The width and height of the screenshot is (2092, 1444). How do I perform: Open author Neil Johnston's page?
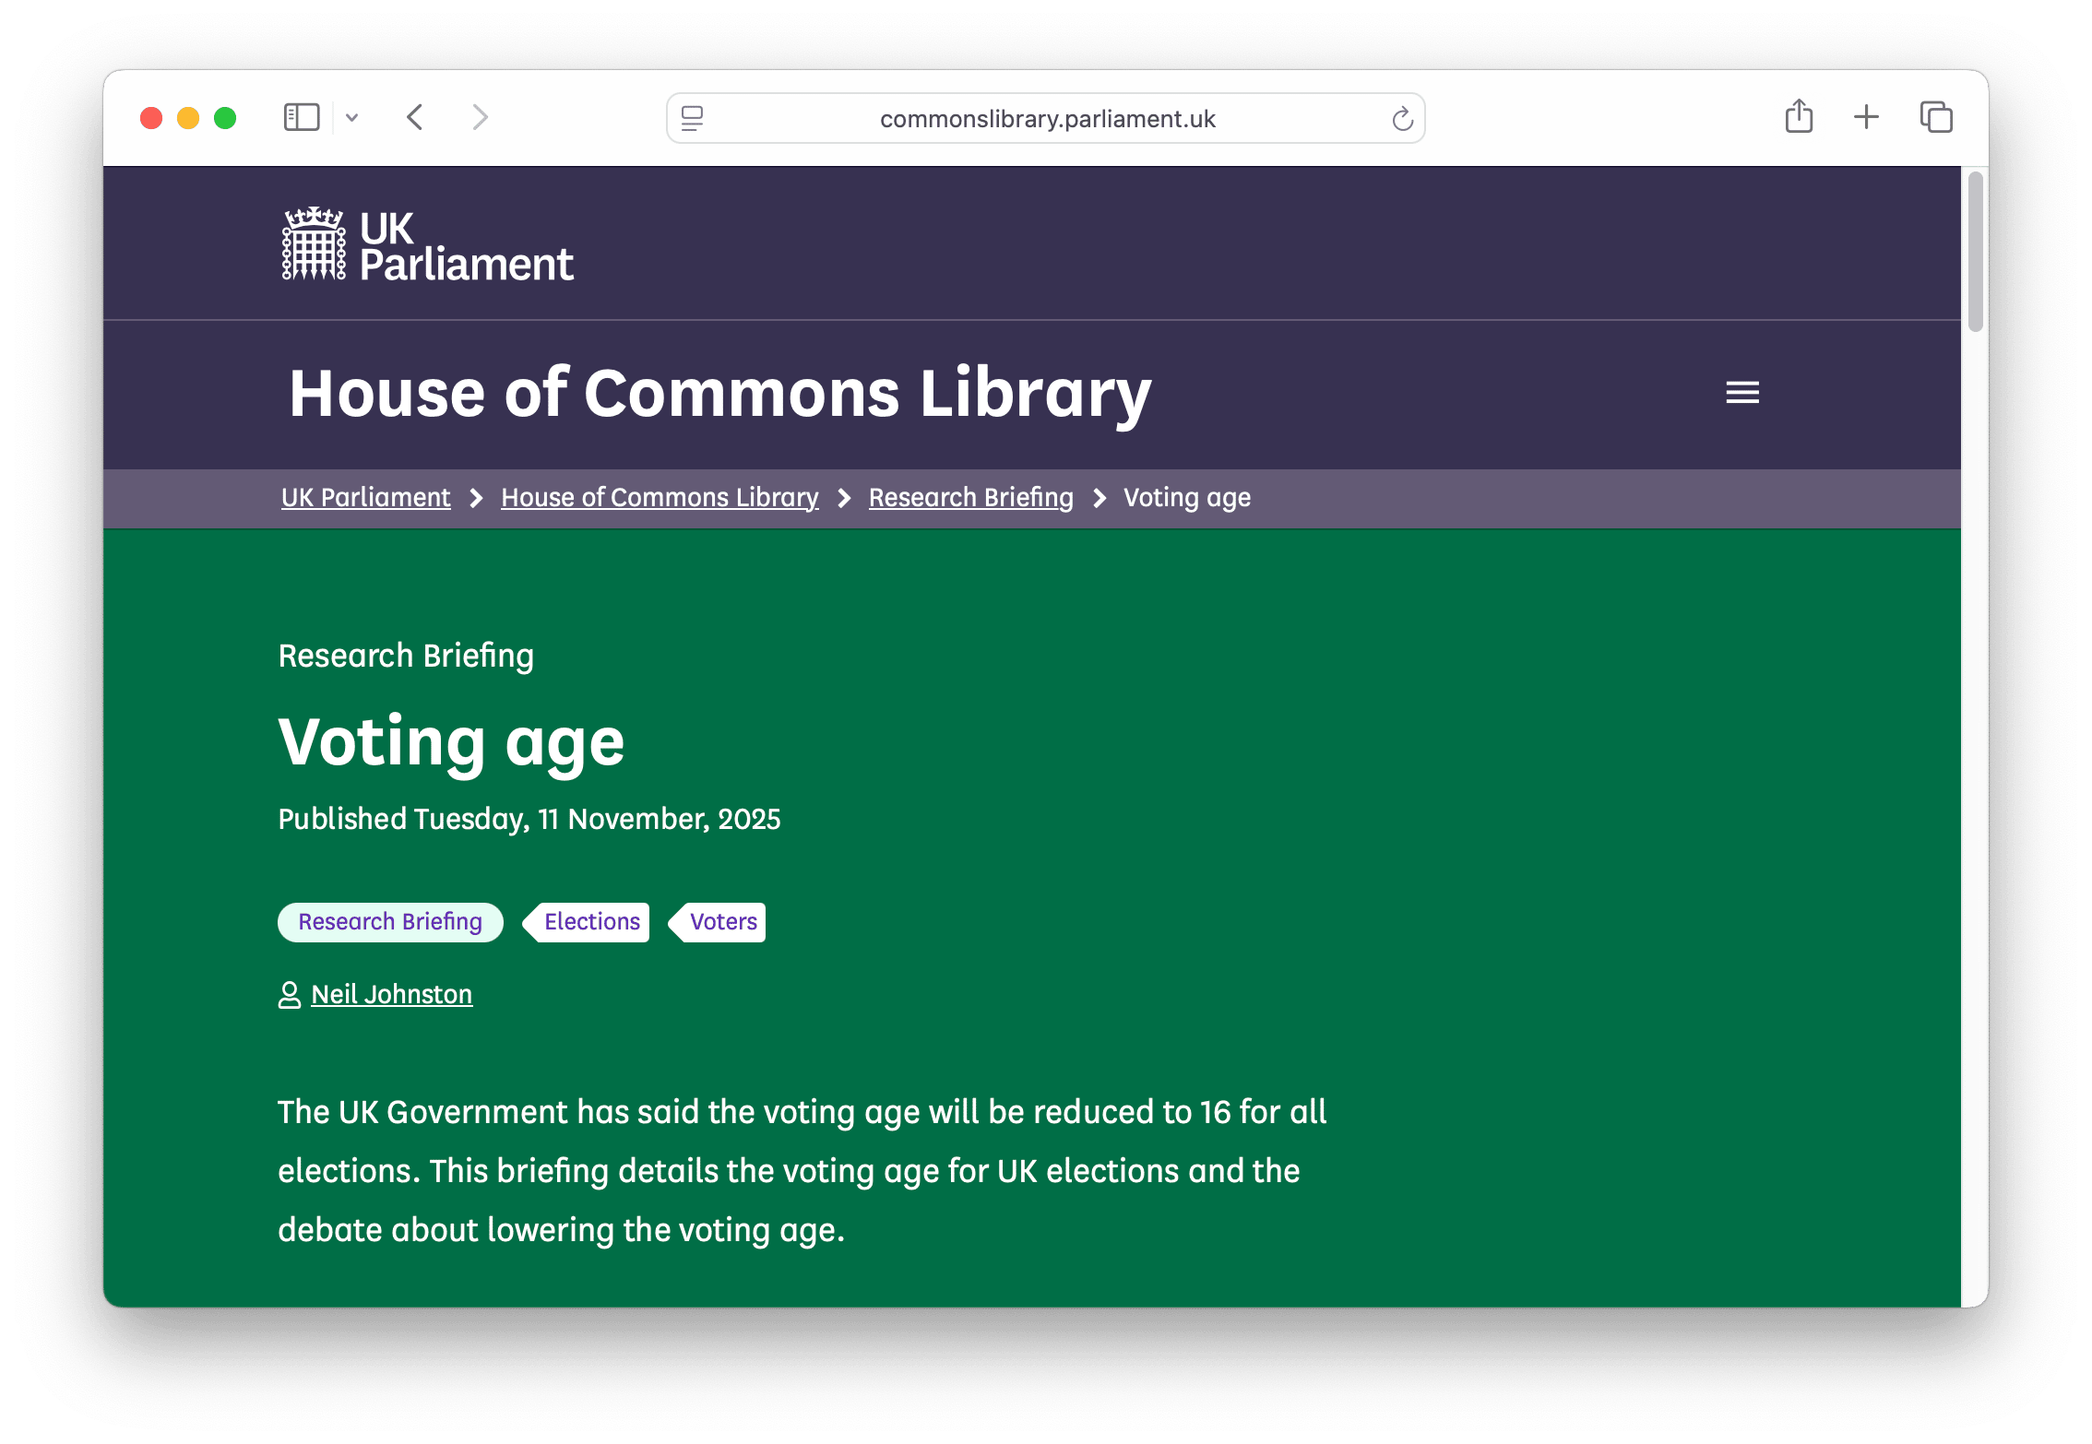pyautogui.click(x=391, y=994)
